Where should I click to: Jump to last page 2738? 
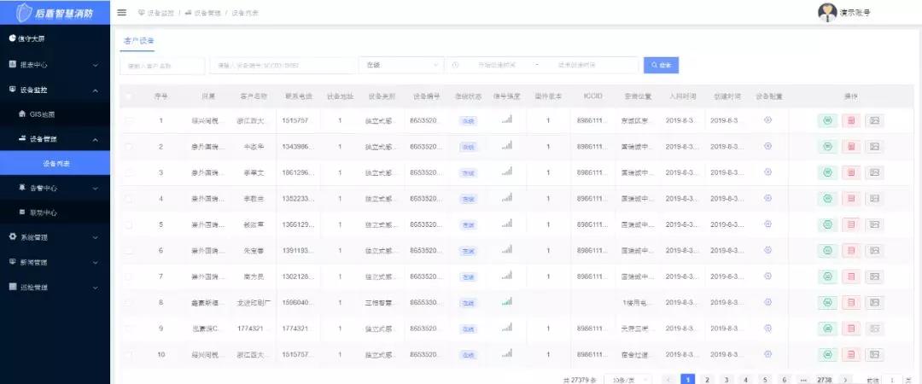(x=825, y=380)
